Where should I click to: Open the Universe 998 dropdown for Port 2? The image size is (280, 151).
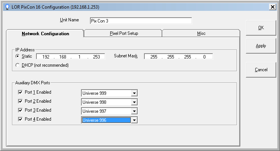click(x=134, y=102)
